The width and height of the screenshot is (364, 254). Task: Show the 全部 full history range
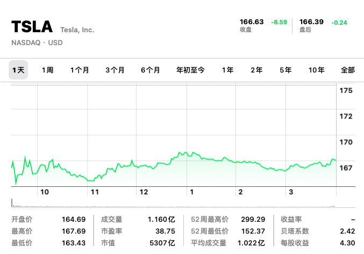348,70
